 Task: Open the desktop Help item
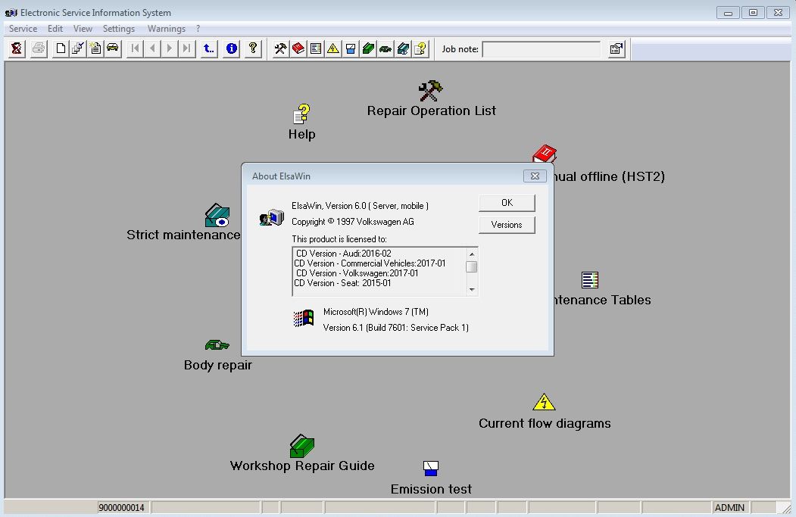(x=301, y=115)
